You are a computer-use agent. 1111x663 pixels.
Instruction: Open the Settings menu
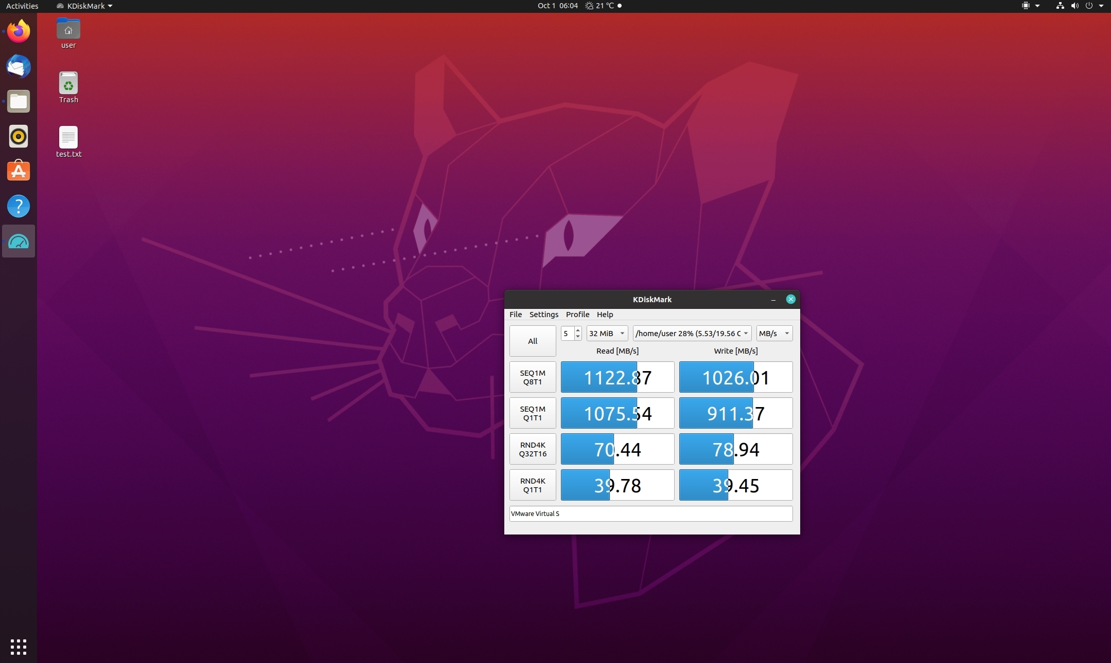(543, 315)
